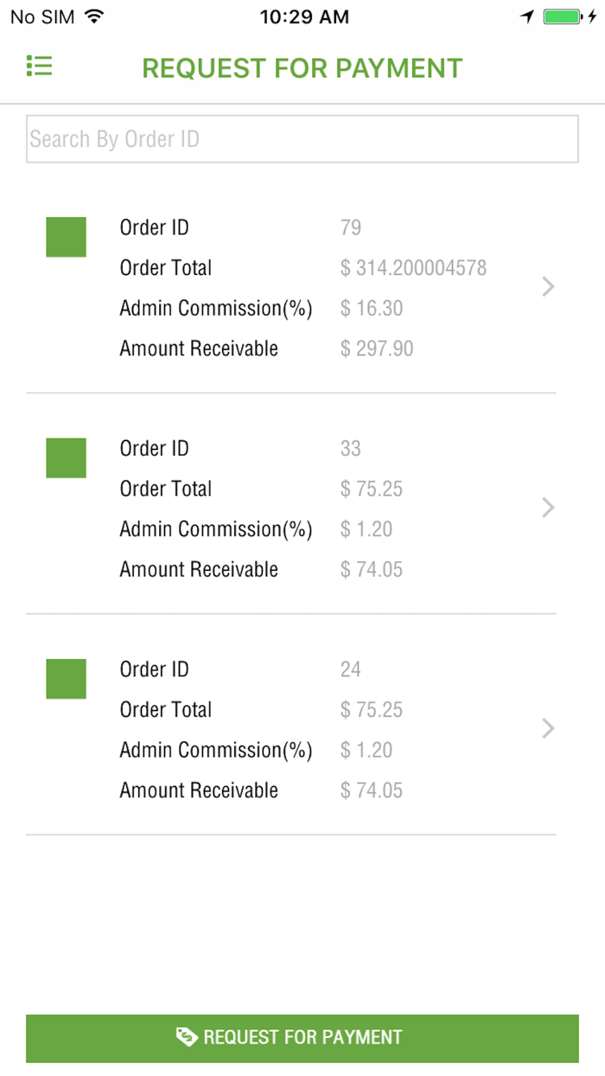Select the REQUEST FOR PAYMENT title header

[302, 67]
